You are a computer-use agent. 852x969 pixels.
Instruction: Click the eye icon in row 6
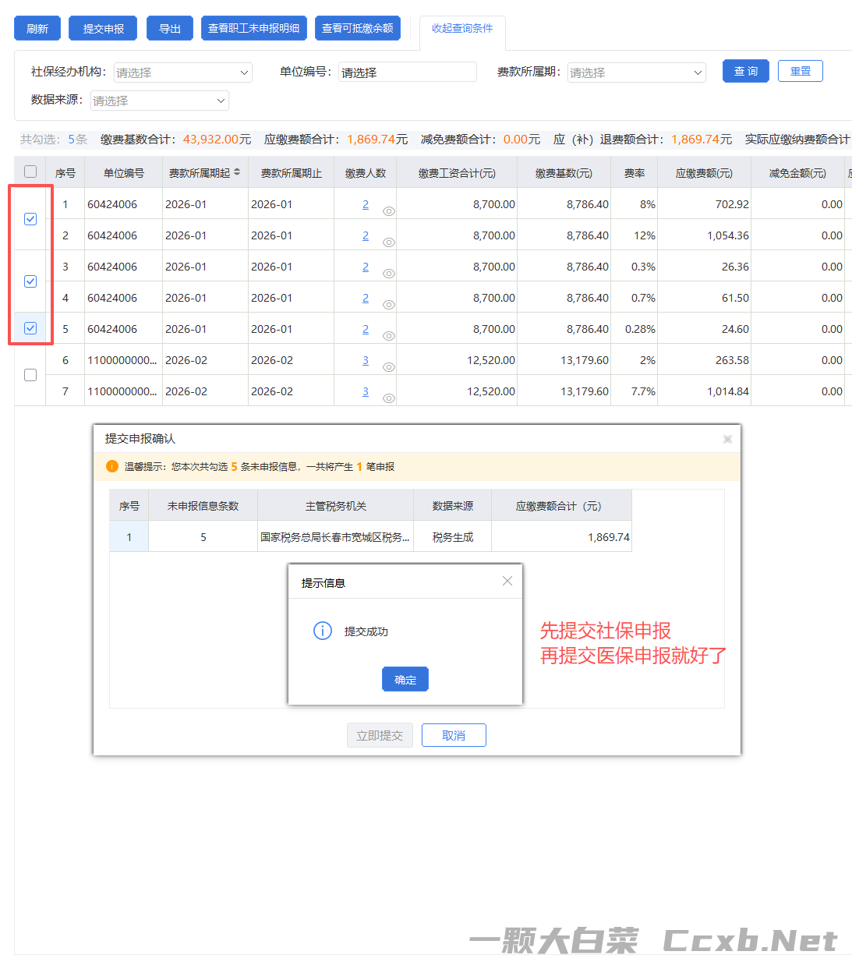(x=388, y=367)
